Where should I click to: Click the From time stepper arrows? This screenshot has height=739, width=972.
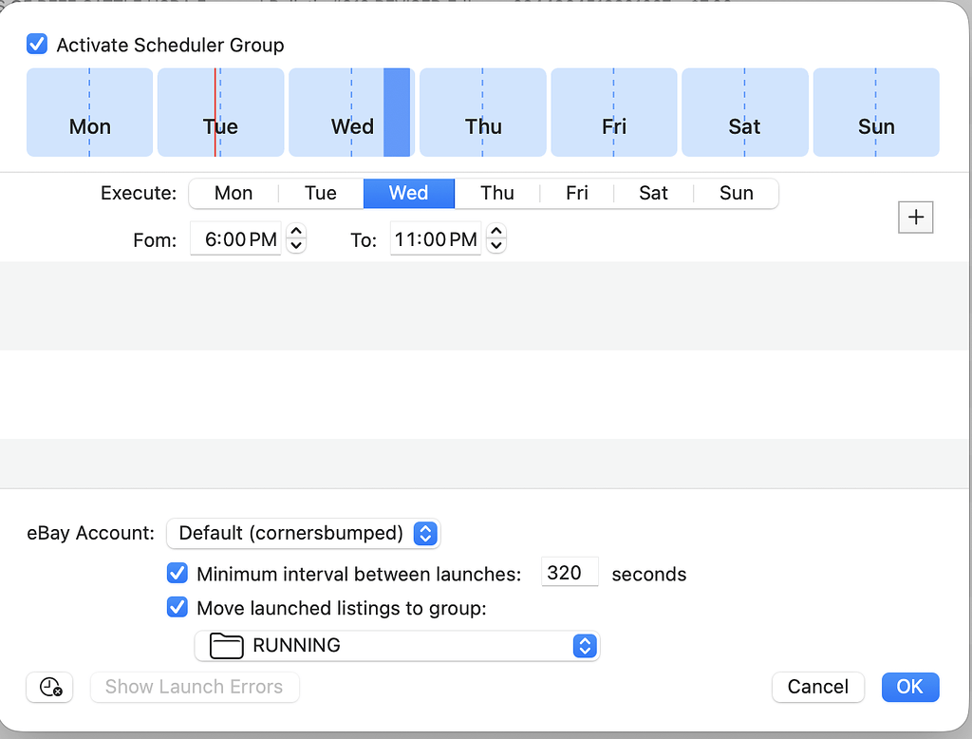click(x=296, y=238)
